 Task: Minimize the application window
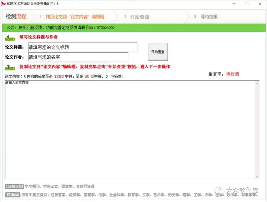[234, 4]
